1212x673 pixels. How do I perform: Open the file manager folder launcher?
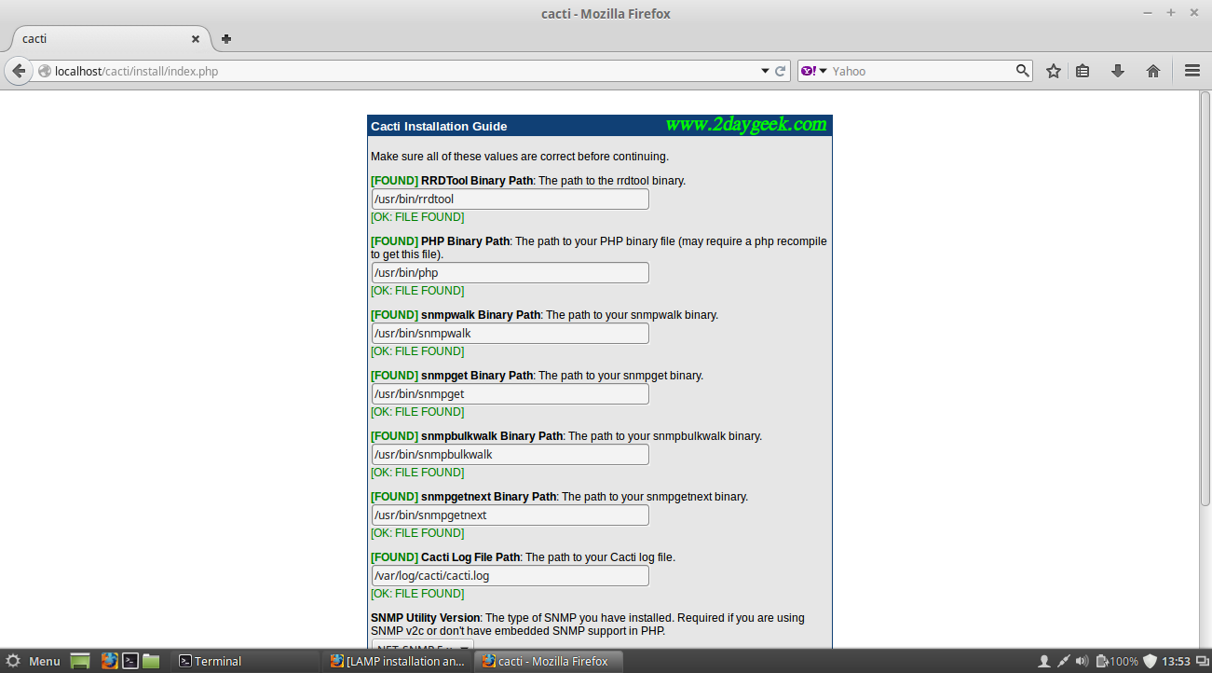[151, 661]
